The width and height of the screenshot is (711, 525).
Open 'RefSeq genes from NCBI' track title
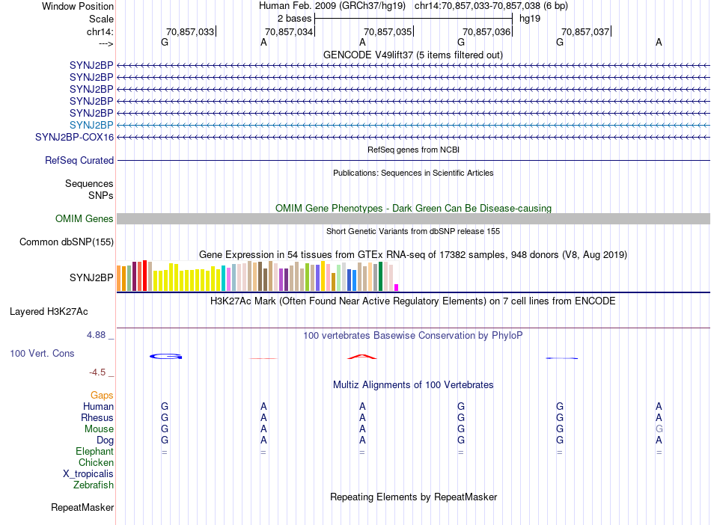click(x=413, y=150)
